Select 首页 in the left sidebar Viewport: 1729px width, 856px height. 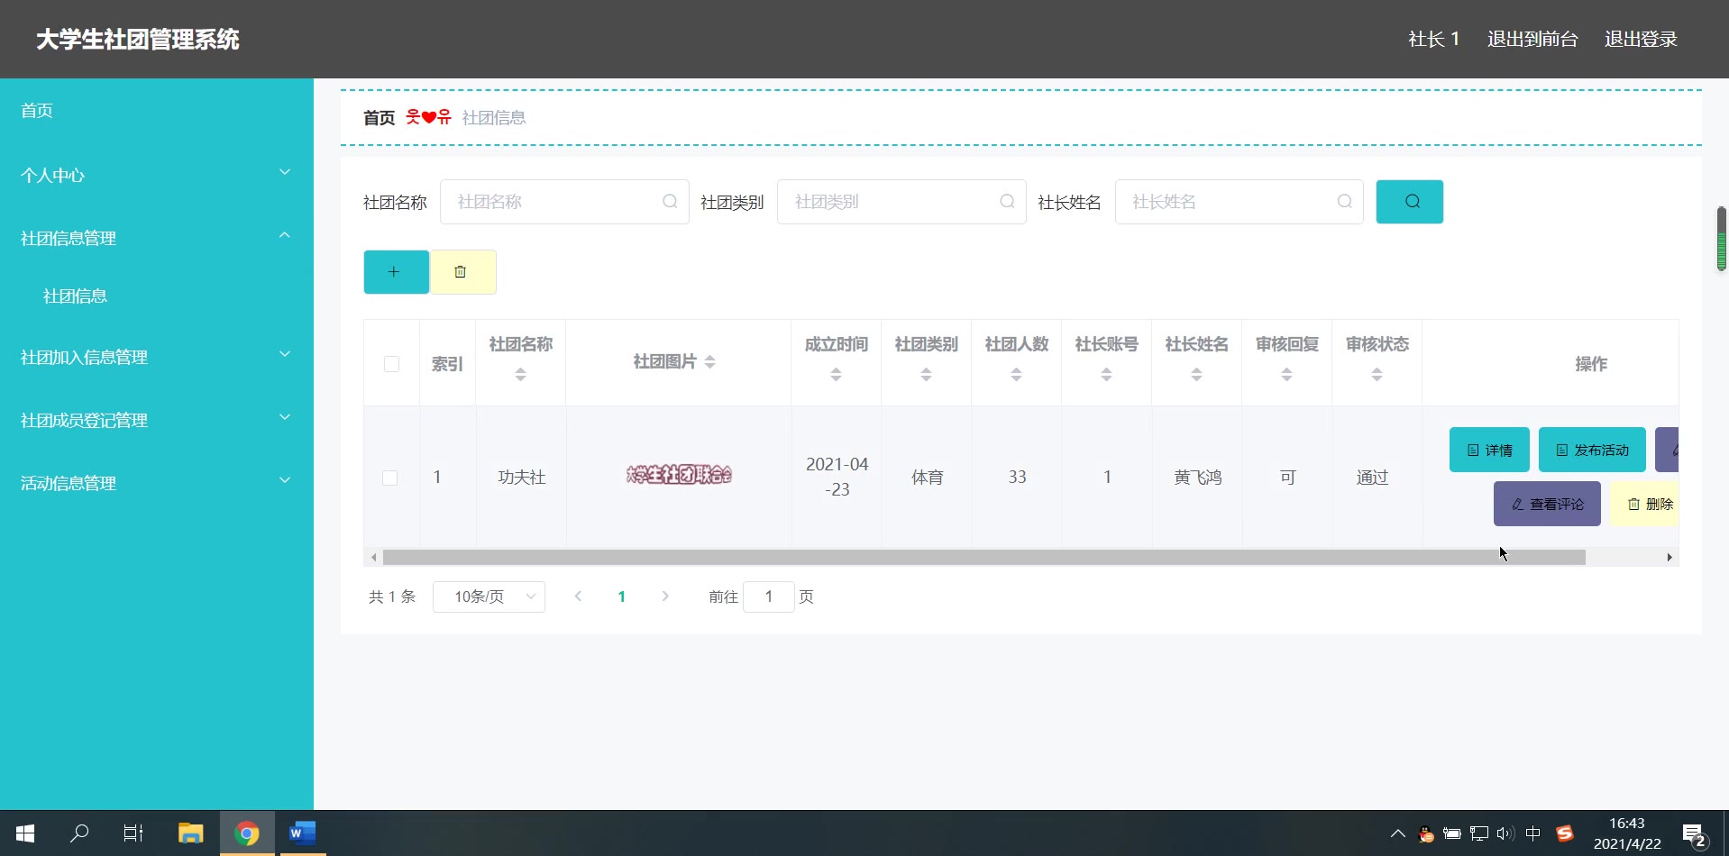tap(37, 111)
